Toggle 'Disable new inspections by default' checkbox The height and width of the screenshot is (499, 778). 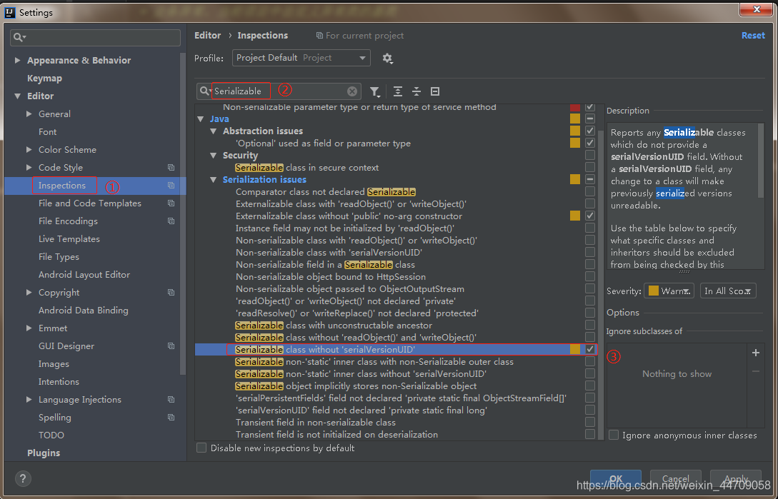pyautogui.click(x=201, y=448)
